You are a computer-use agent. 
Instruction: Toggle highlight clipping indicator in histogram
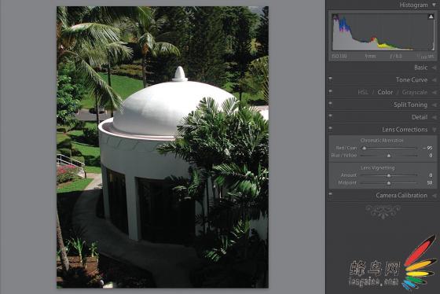pyautogui.click(x=431, y=17)
